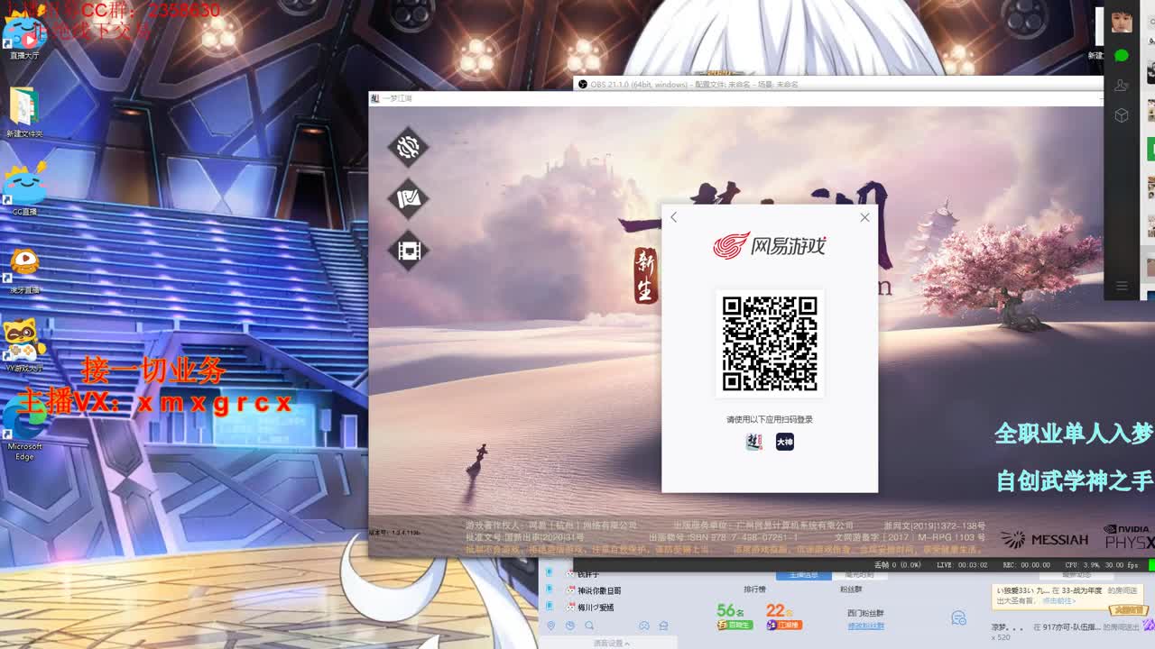Click the search magnifier icon in CC panel
Screen dimensions: 1155x649
point(589,626)
